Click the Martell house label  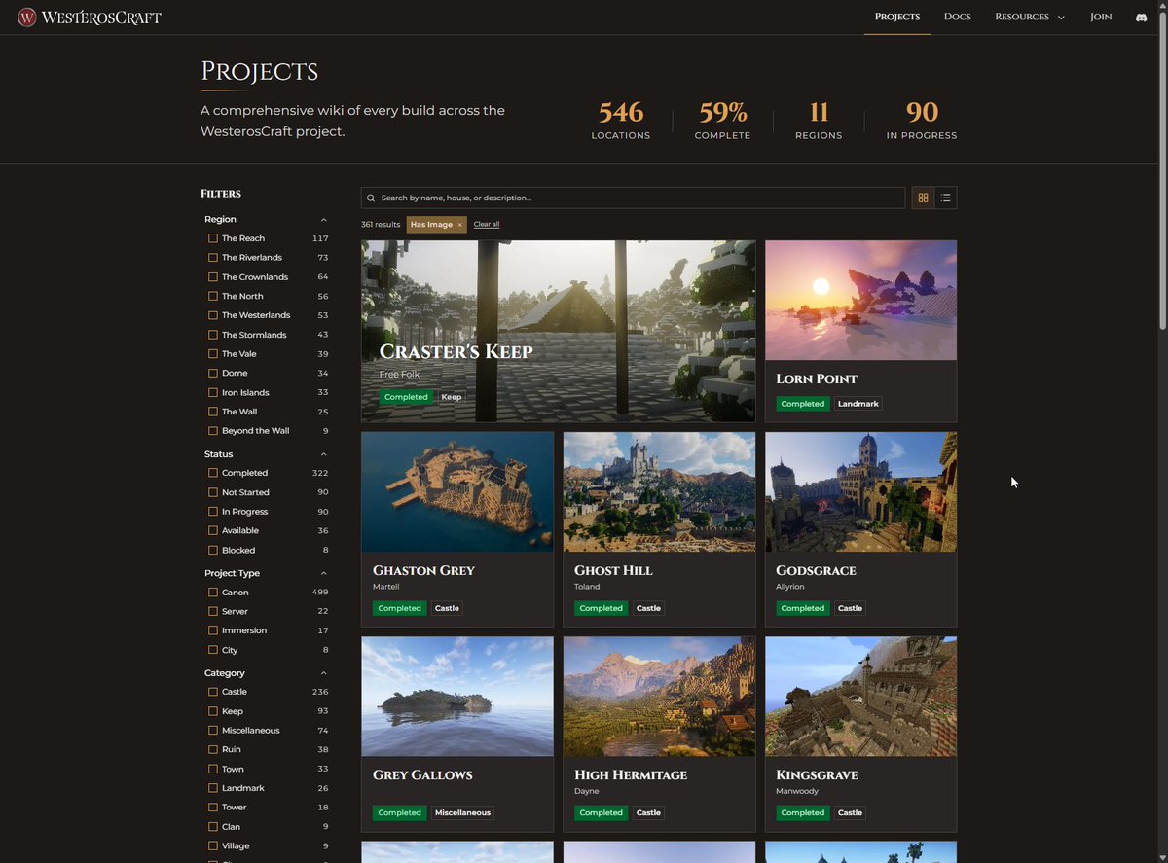click(386, 587)
